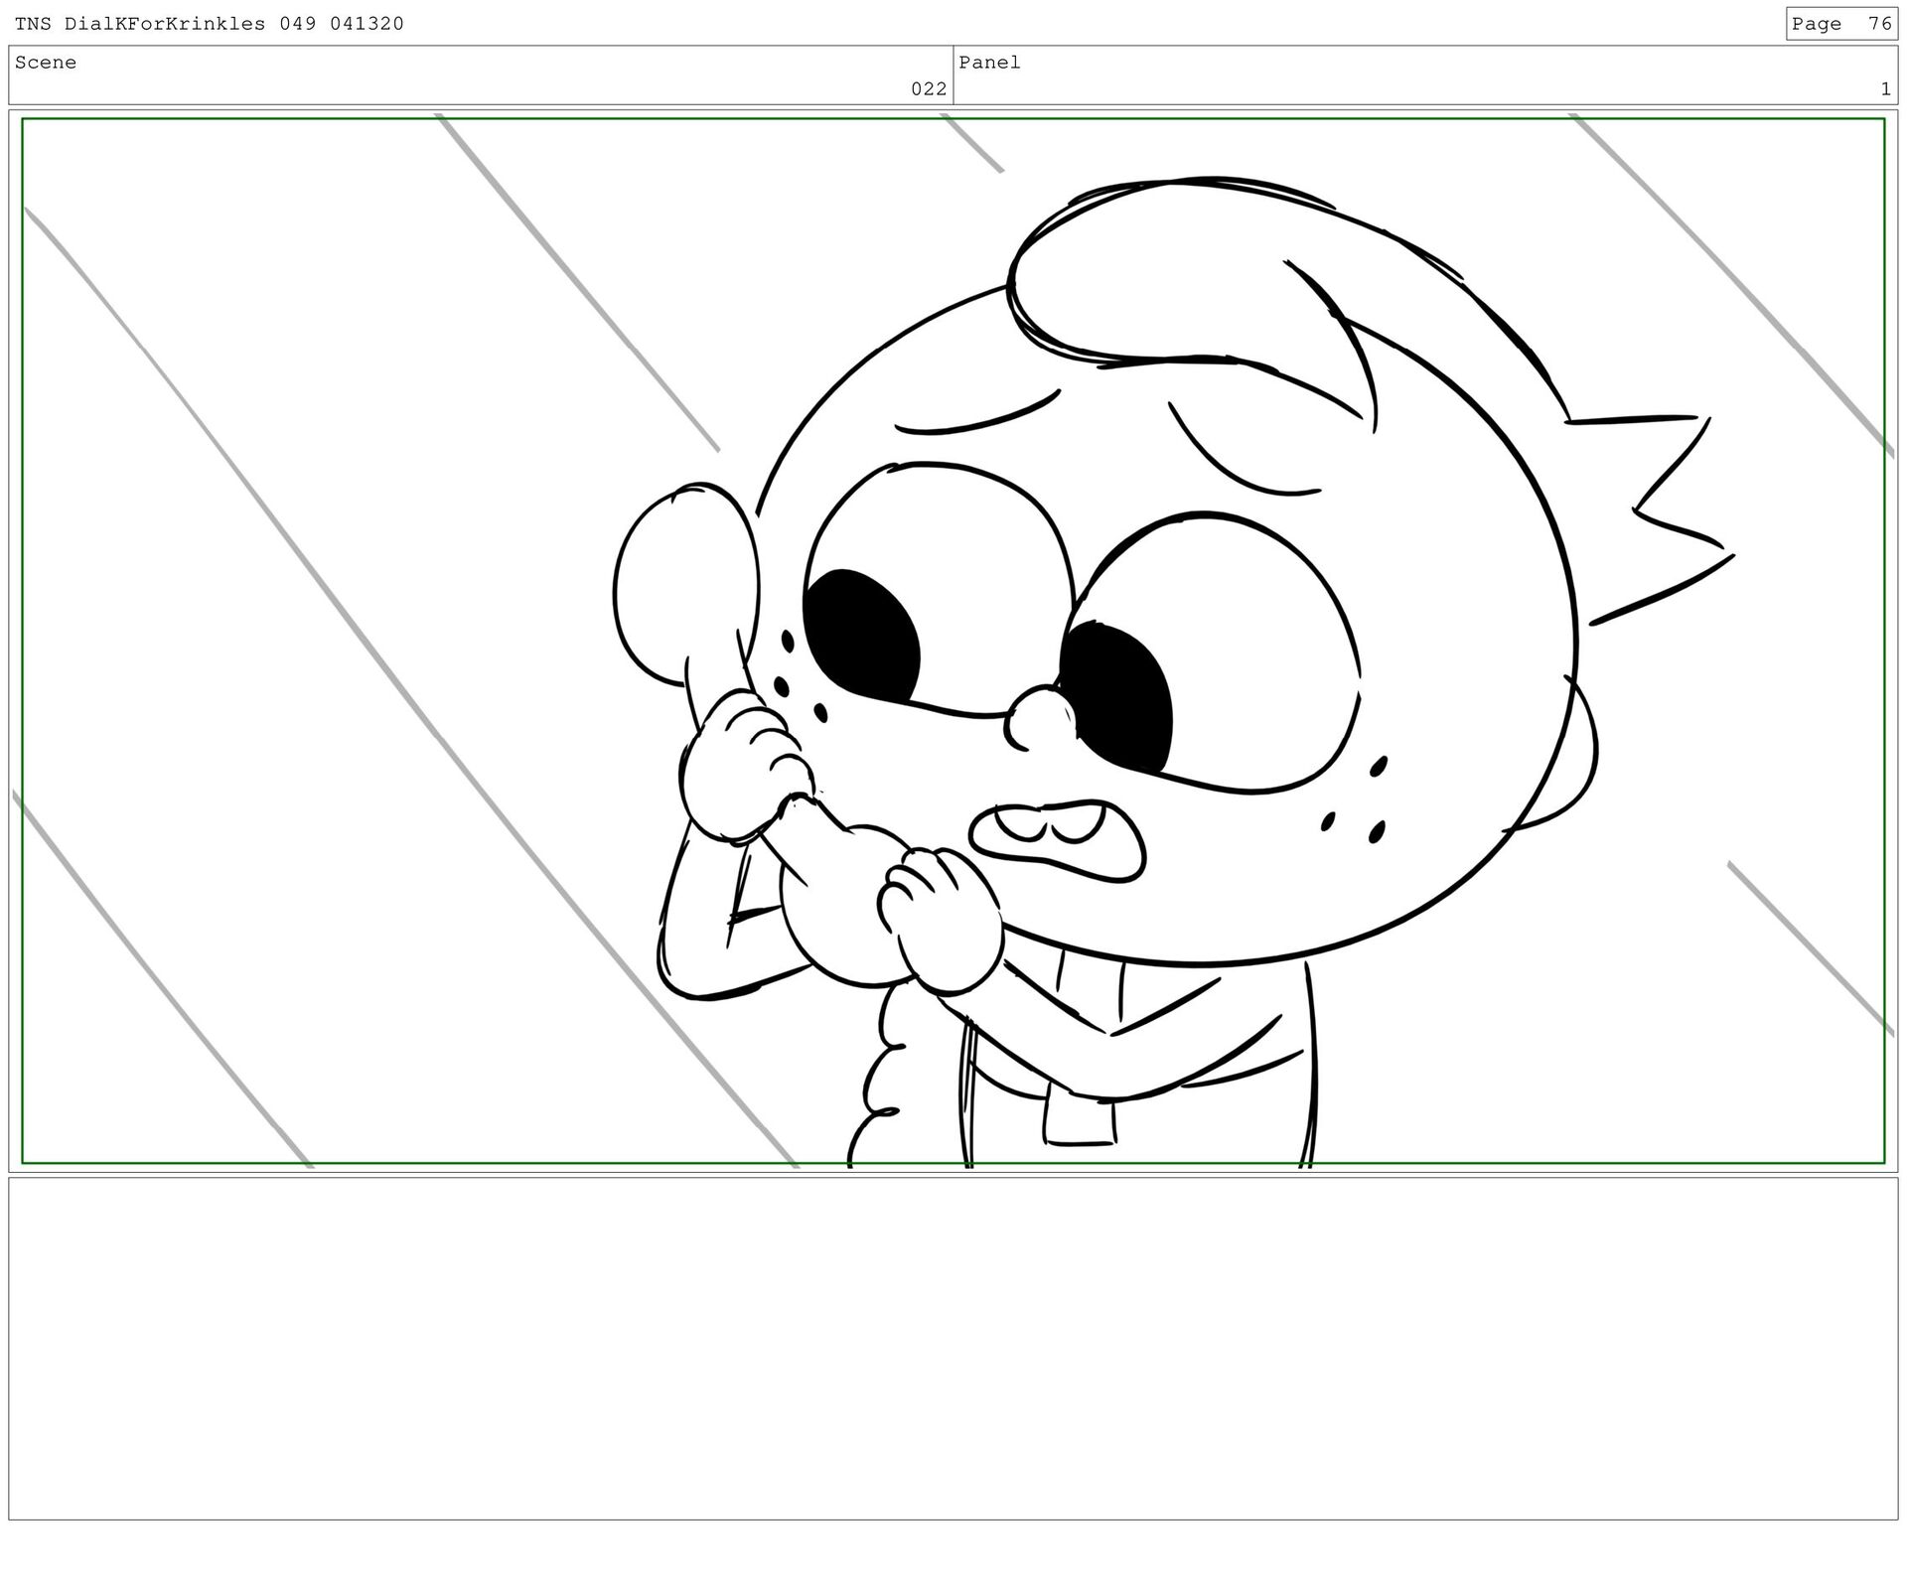
Task: Click the 'Page 76' box
Action: click(1840, 24)
